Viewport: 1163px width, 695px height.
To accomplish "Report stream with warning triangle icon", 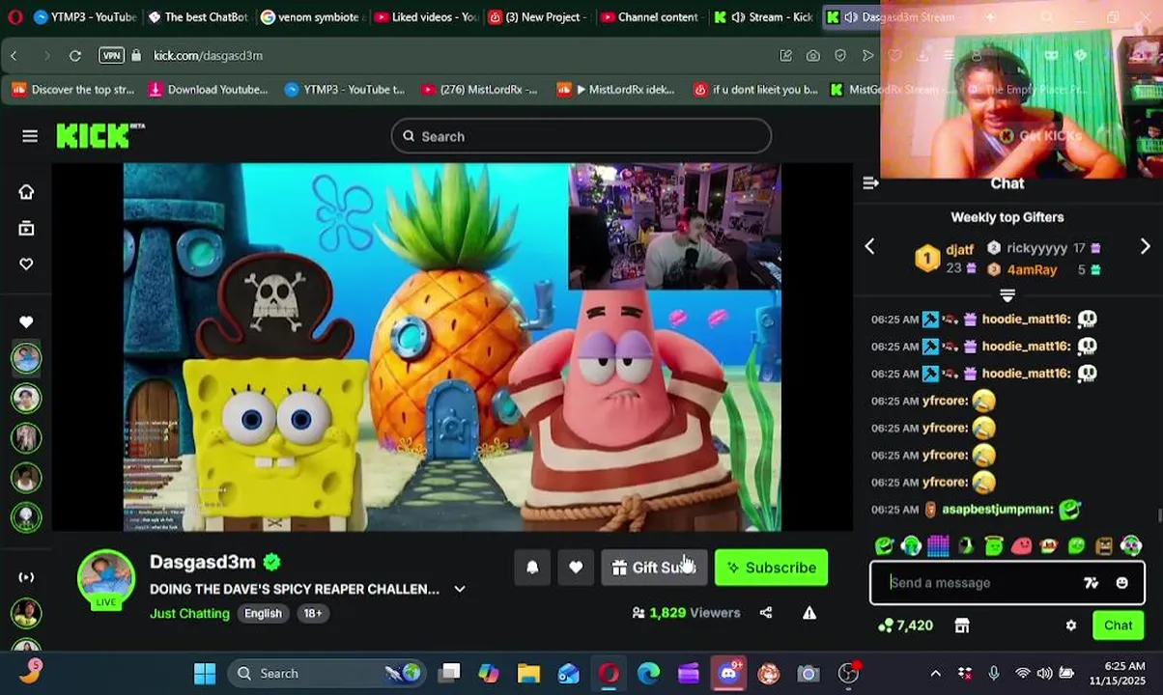I will pos(809,612).
